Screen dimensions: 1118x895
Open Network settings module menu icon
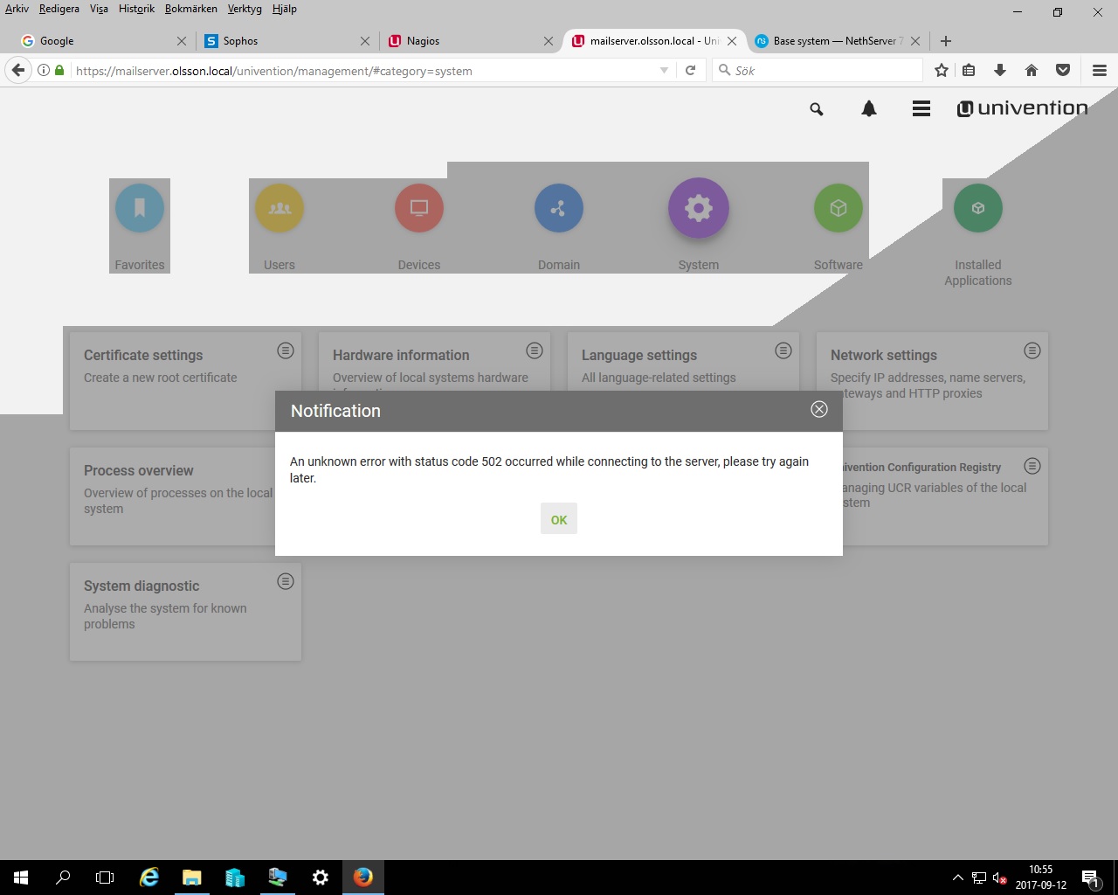(1032, 350)
